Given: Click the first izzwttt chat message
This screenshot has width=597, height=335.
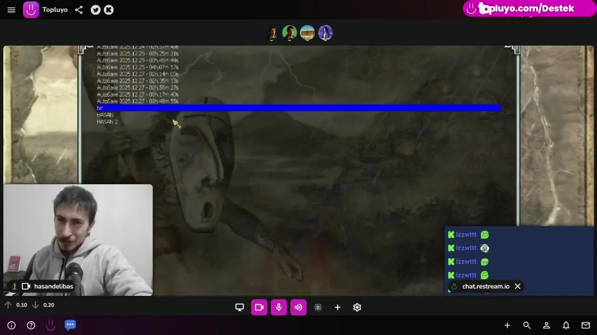Looking at the screenshot, I should coord(468,234).
